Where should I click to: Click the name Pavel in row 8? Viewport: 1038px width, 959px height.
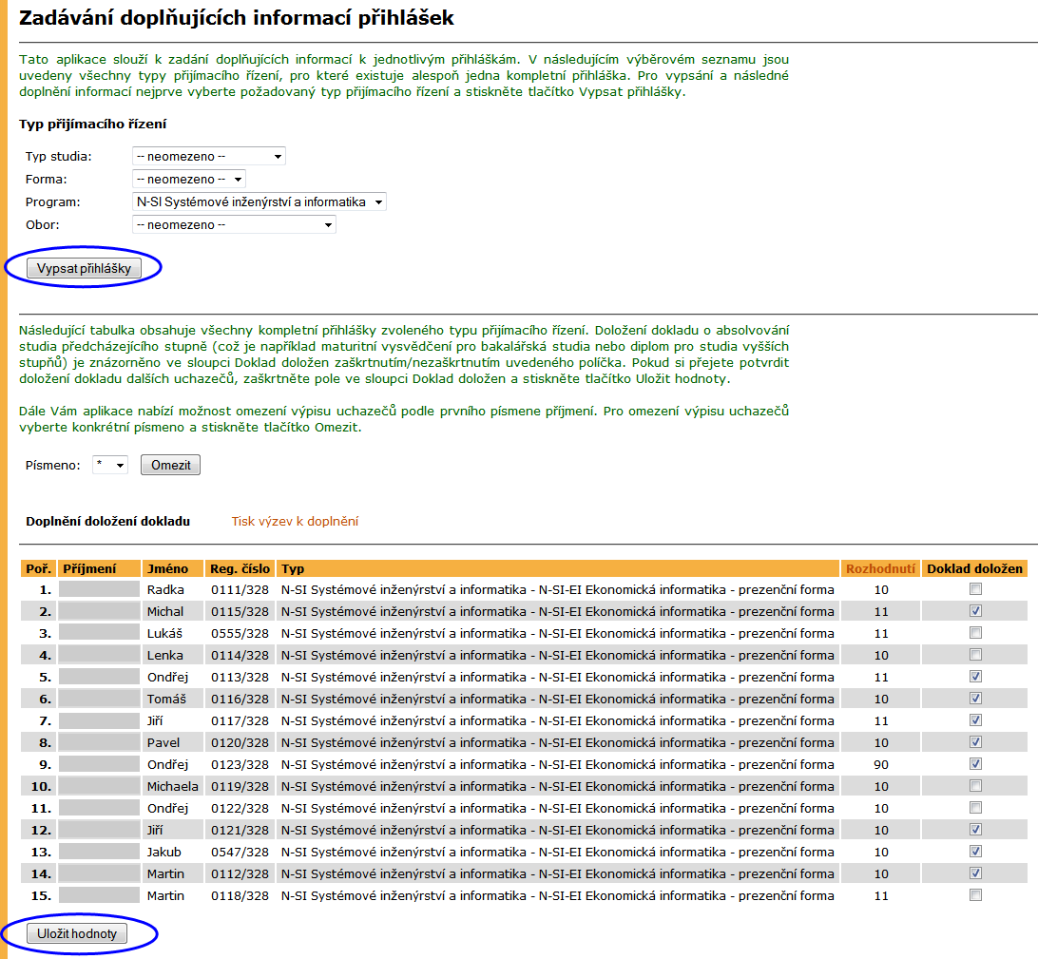click(x=163, y=742)
